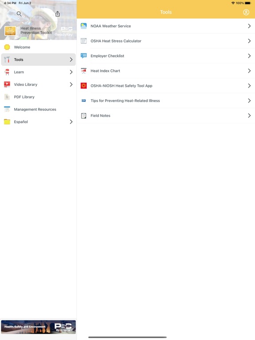Select Learn in the sidebar menu
Image resolution: width=255 pixels, height=340 pixels.
tap(38, 72)
